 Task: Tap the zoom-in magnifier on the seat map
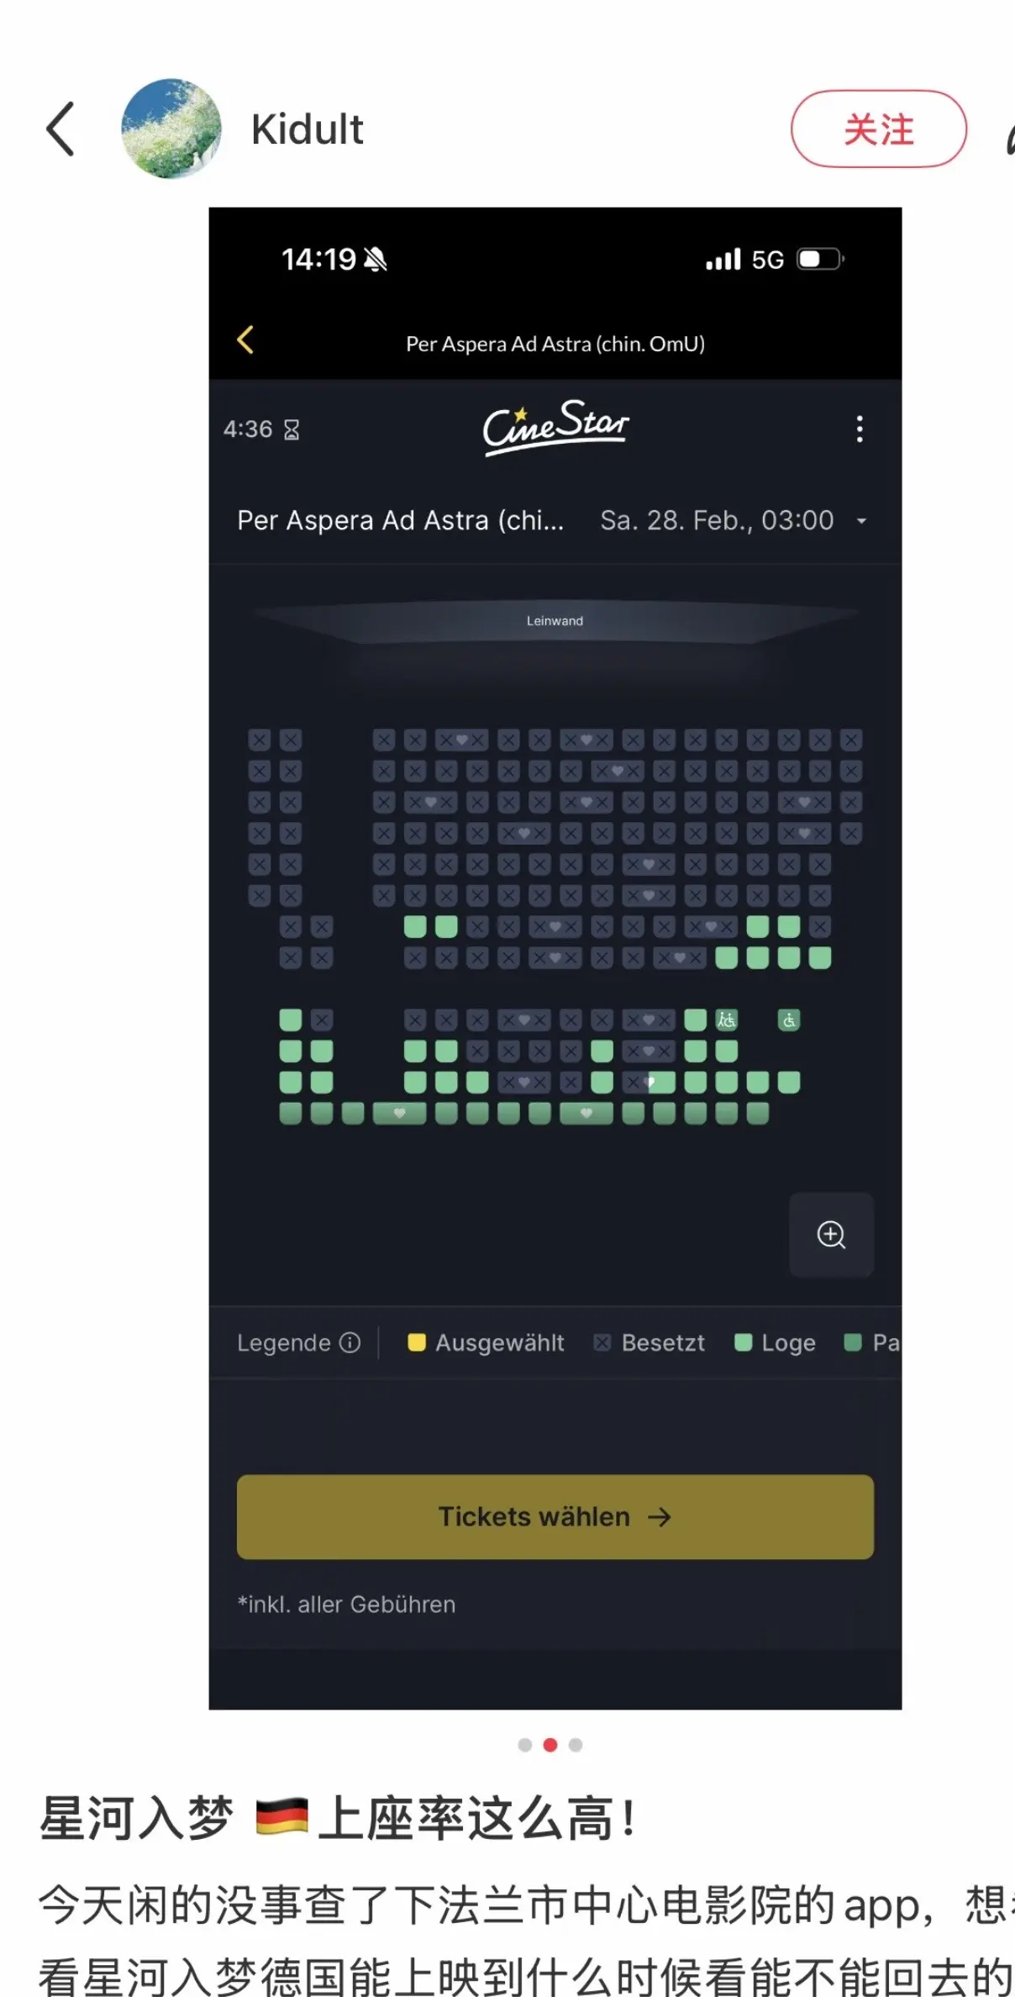click(x=832, y=1234)
